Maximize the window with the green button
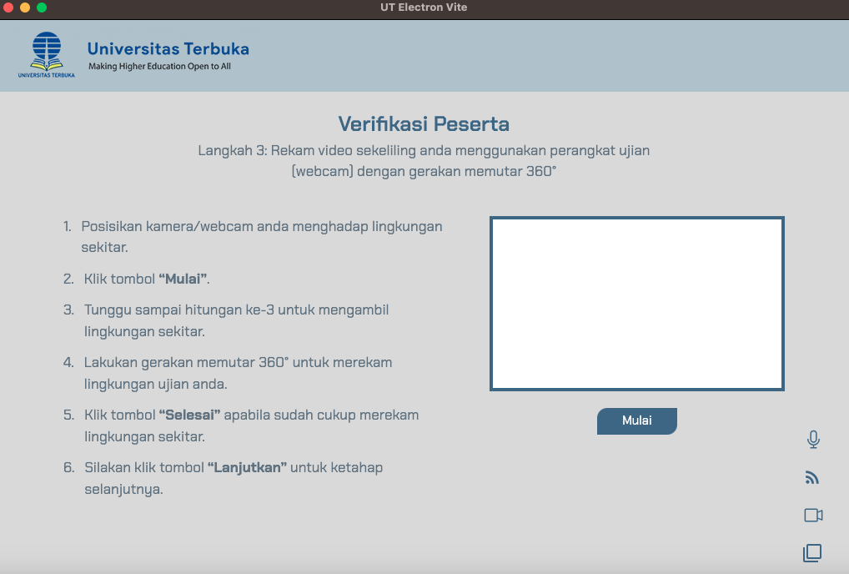The height and width of the screenshot is (574, 849). pyautogui.click(x=42, y=8)
